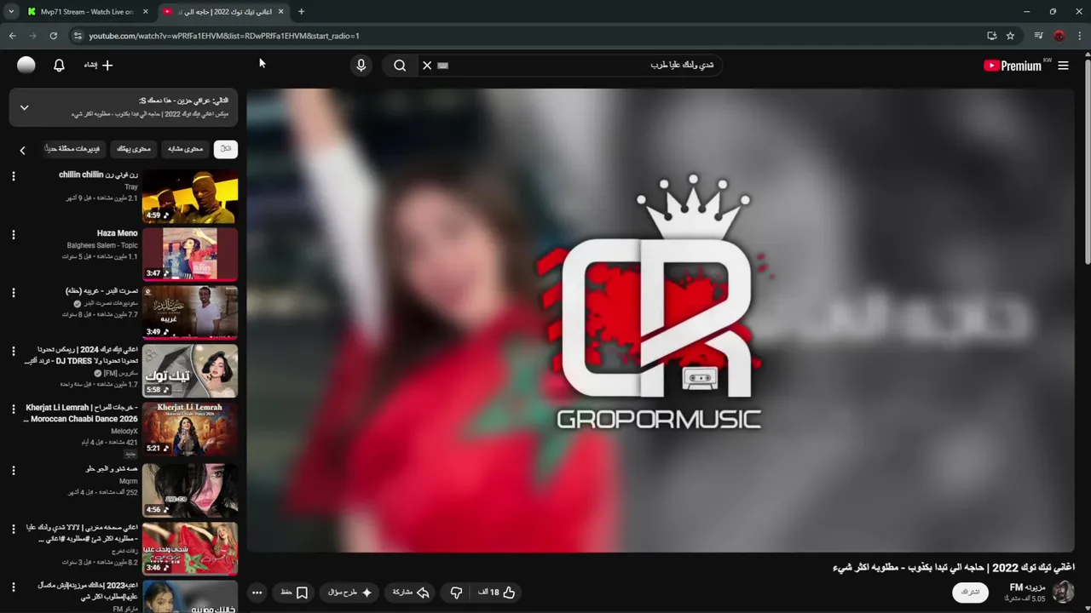Click the search magnifier button
Image resolution: width=1091 pixels, height=613 pixels.
point(400,66)
